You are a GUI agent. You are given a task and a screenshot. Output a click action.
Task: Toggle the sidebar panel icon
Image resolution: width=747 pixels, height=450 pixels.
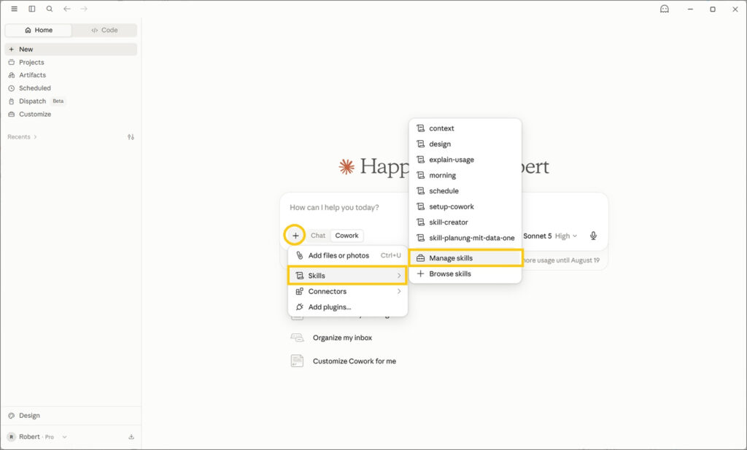pos(32,9)
